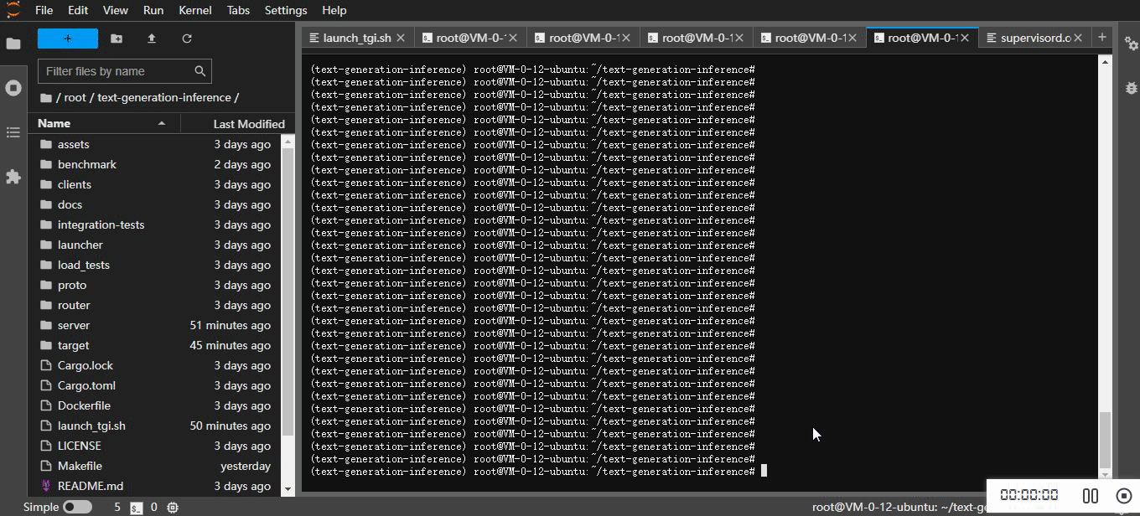1140x516 pixels.
Task: Select the benchmark folder
Action: point(154,164)
